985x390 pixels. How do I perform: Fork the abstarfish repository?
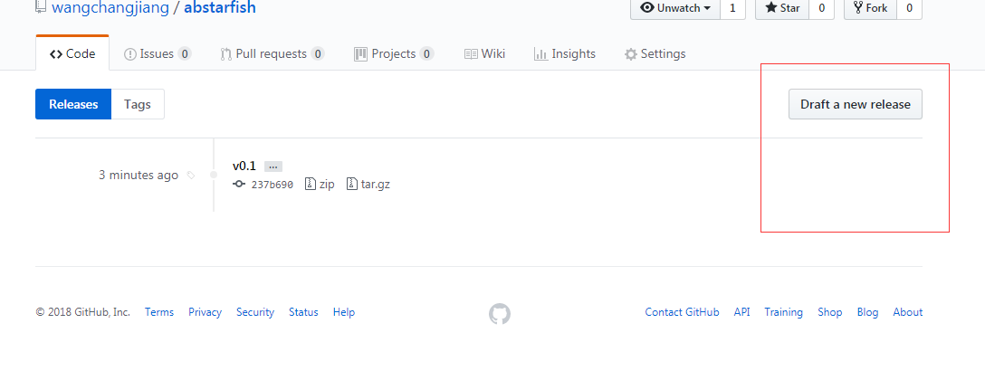(x=870, y=8)
